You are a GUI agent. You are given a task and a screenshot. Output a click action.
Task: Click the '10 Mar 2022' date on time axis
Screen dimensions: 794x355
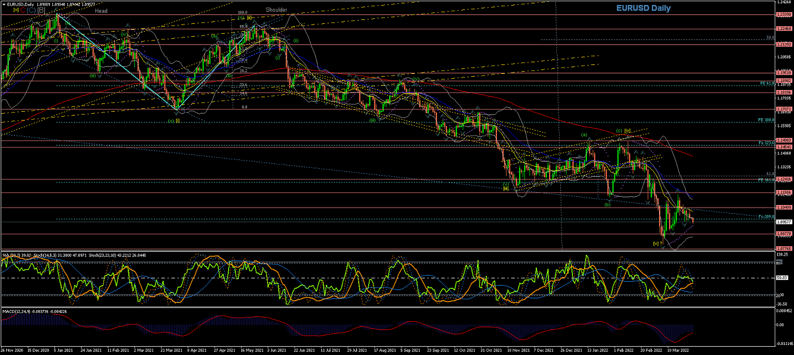point(678,351)
